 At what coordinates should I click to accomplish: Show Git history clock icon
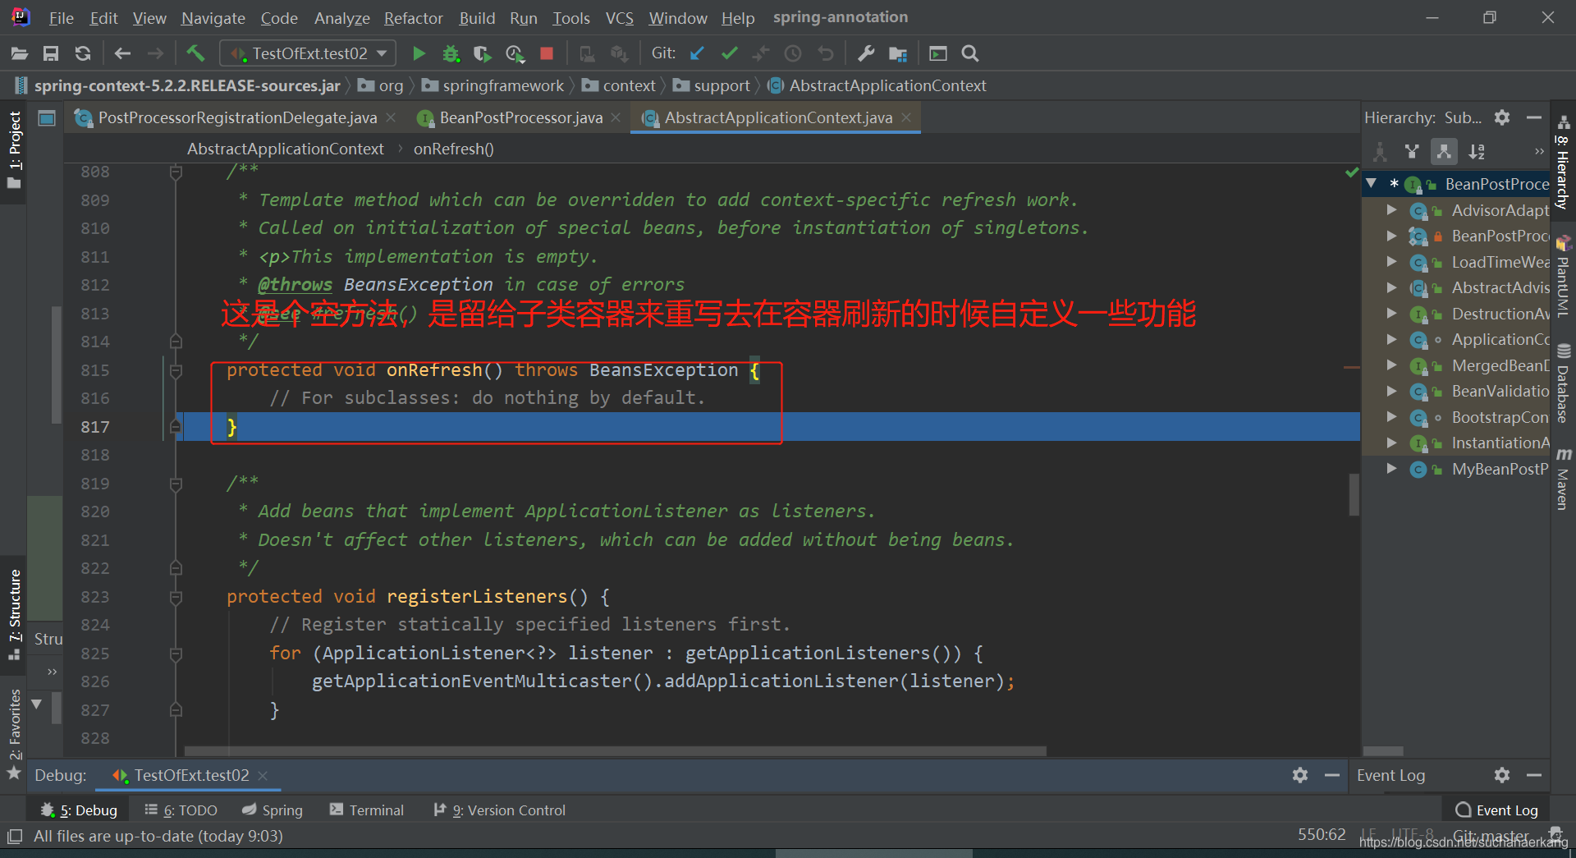pos(793,53)
